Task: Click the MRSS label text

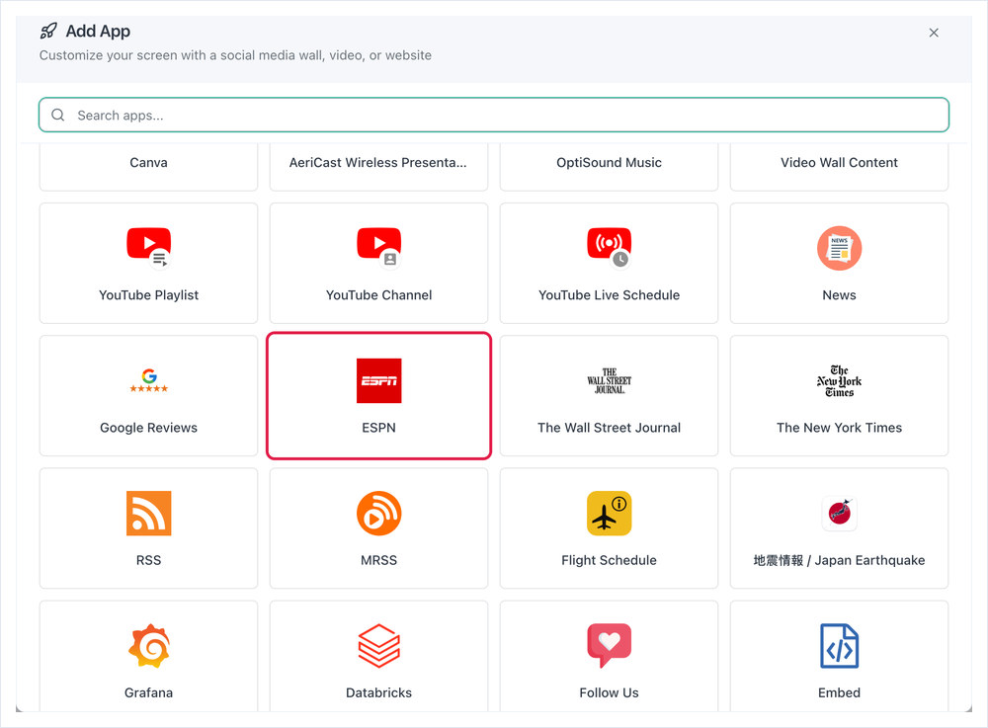Action: coord(378,560)
